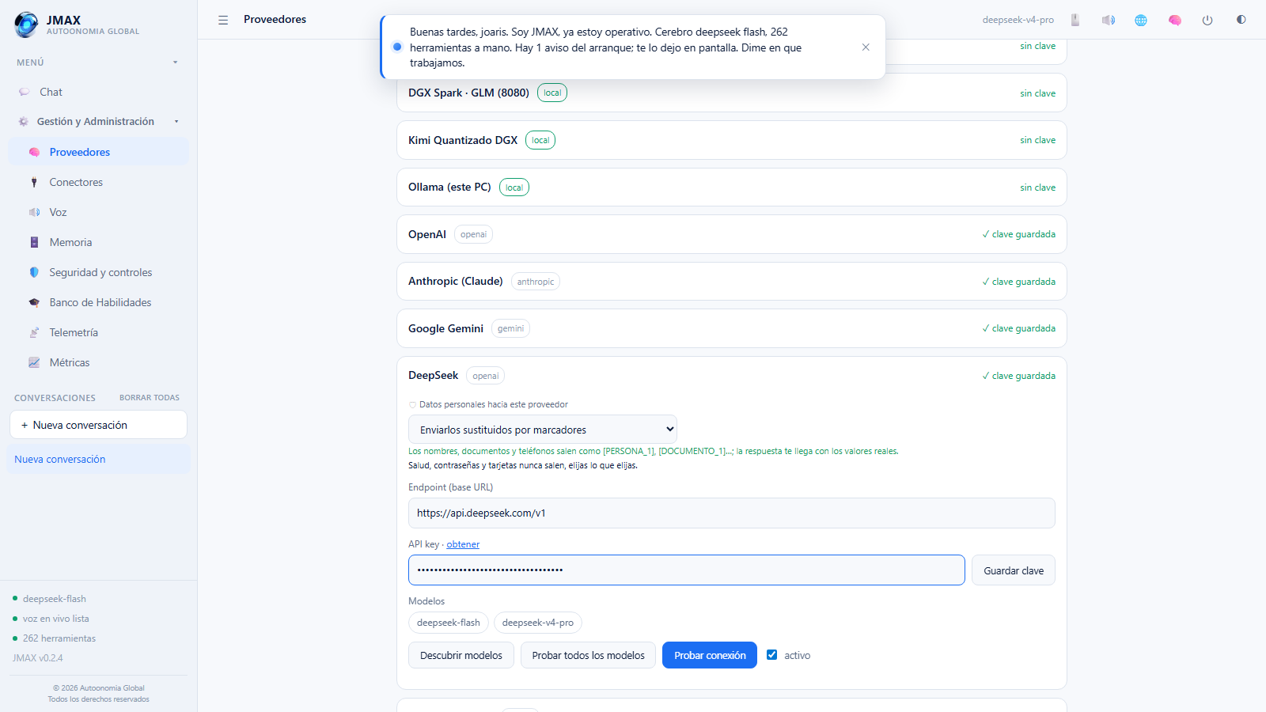Expand the Kimi Quantizado DGX provider card

pos(732,140)
